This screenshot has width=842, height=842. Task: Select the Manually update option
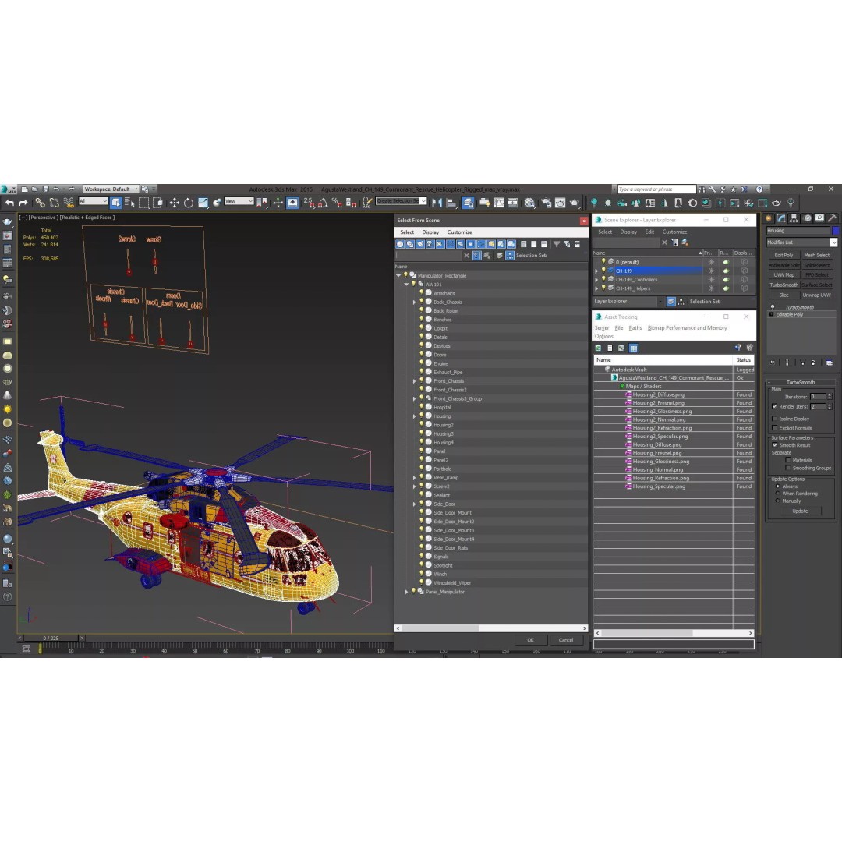777,501
